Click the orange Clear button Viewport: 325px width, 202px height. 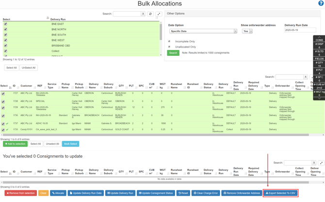click(43, 193)
